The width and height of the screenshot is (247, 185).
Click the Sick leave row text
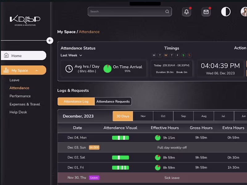coord(172,178)
